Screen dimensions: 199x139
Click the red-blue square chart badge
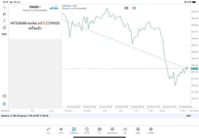pyautogui.click(x=126, y=8)
